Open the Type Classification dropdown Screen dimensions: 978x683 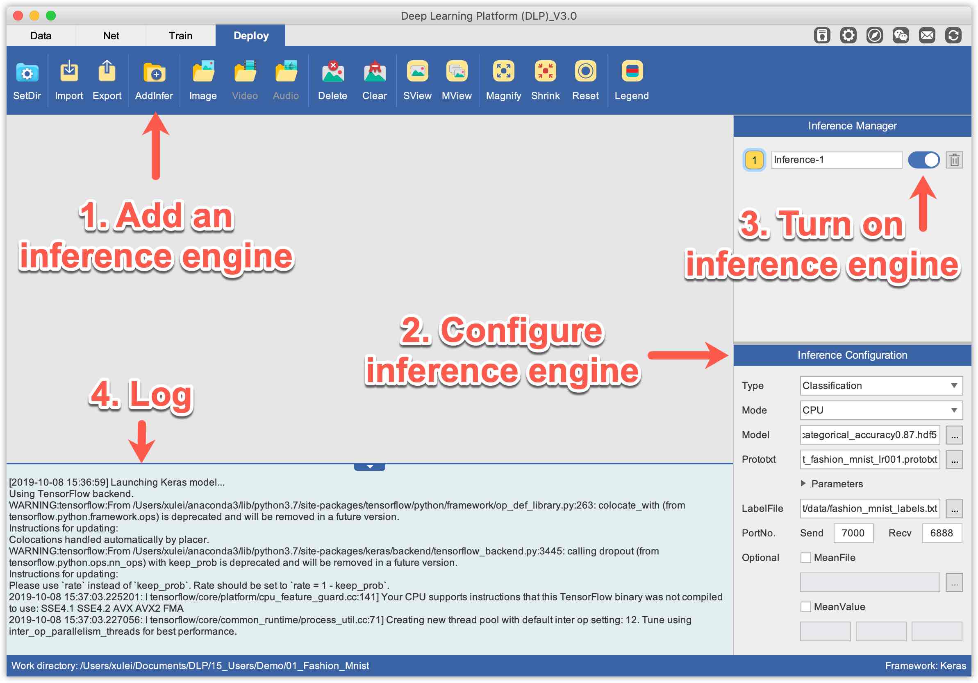pos(880,386)
